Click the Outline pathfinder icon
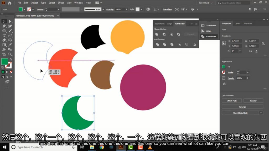This screenshot has height=151, width=269. point(187,44)
